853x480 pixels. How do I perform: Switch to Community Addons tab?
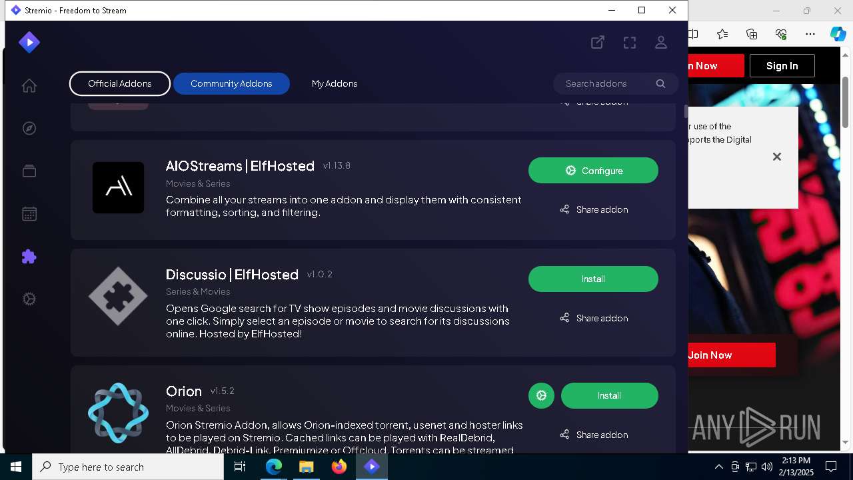231,83
